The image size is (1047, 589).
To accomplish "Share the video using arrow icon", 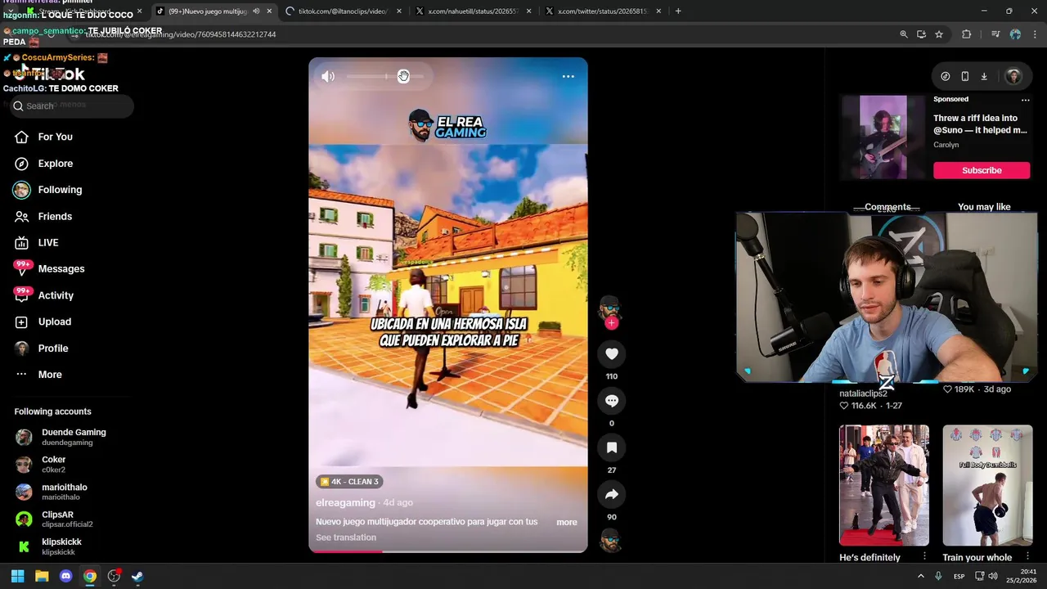I will point(611,494).
